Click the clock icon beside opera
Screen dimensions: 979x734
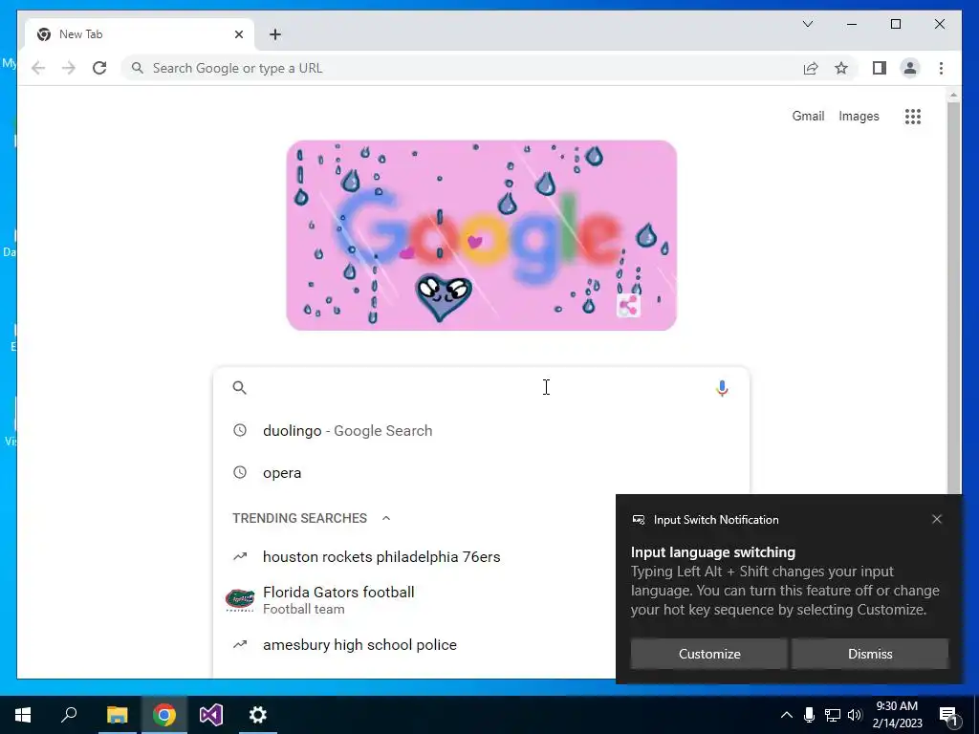[240, 472]
